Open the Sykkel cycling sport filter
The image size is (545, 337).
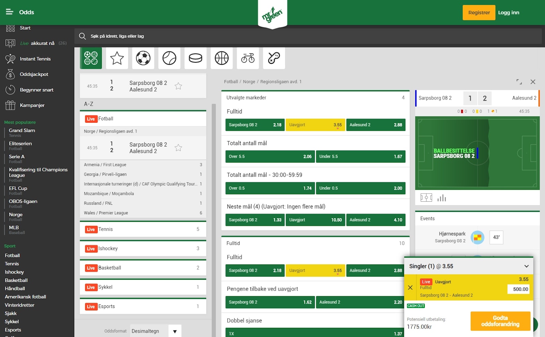(248, 58)
